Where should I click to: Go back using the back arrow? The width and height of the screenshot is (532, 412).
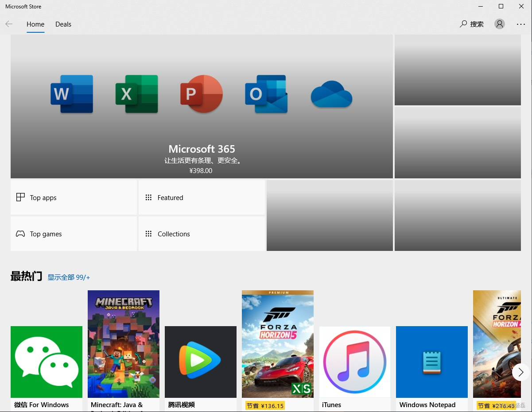tap(9, 24)
